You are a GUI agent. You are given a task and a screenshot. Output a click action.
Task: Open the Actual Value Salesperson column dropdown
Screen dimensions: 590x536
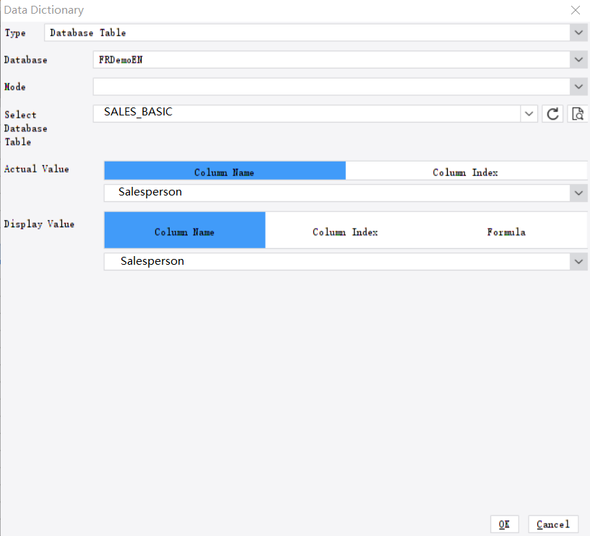[x=578, y=192]
